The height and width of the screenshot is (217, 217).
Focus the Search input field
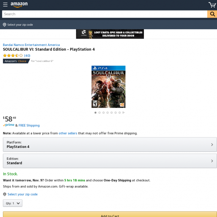(105, 14)
